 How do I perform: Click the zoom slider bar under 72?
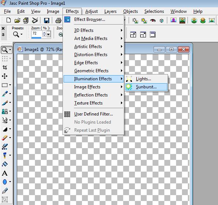click(36, 38)
